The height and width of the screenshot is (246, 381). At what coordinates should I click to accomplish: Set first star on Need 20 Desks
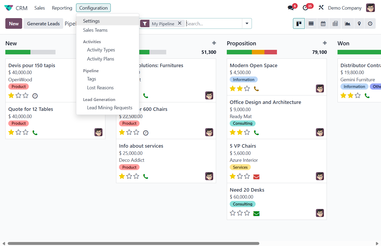(233, 213)
